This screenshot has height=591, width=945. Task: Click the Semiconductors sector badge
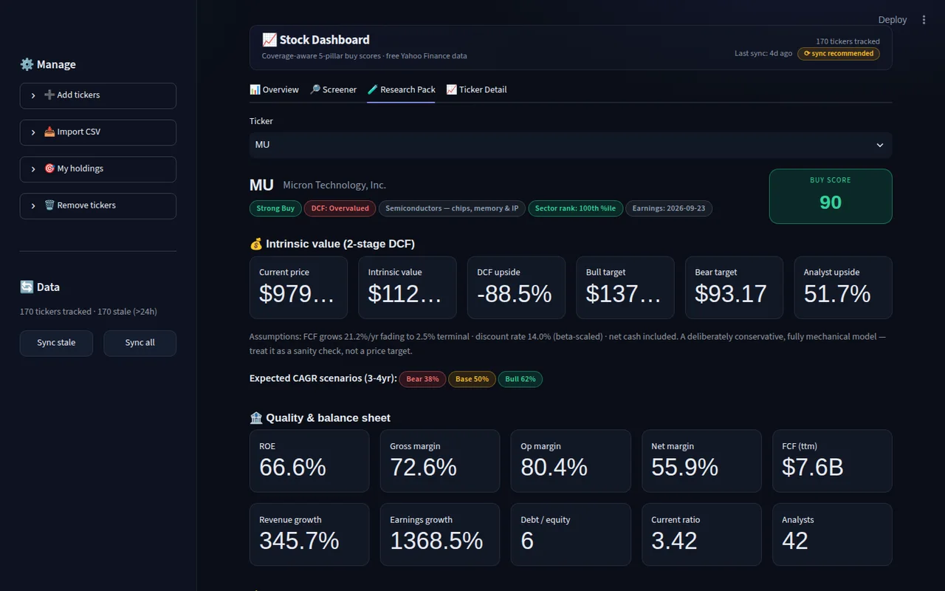[452, 208]
